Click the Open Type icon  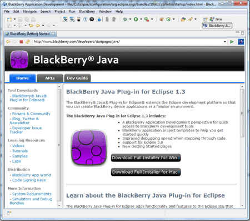pos(183,19)
